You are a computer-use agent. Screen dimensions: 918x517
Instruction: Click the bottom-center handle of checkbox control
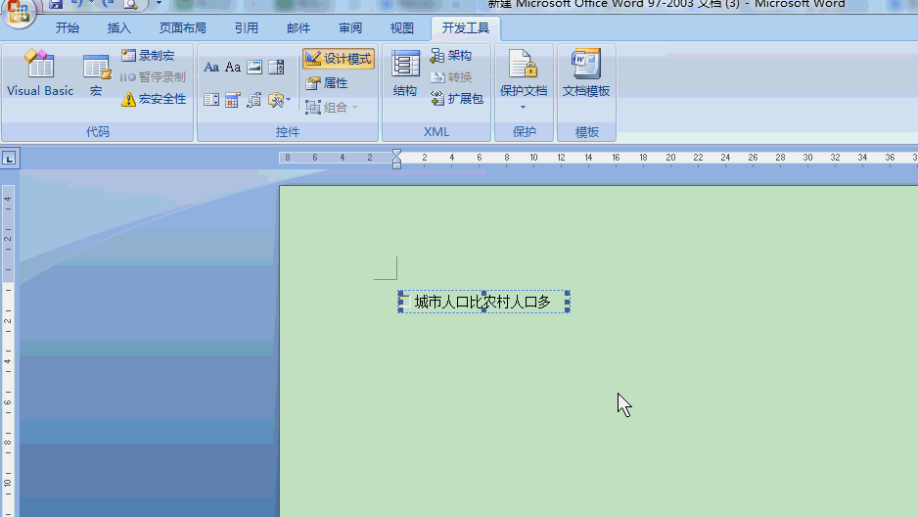point(483,310)
